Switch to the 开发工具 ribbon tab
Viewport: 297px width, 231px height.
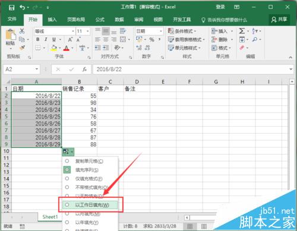tap(182, 20)
